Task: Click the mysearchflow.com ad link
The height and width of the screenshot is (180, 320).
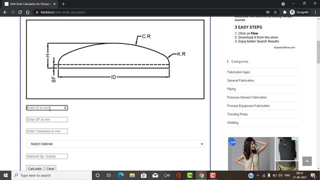Action: (x=284, y=47)
